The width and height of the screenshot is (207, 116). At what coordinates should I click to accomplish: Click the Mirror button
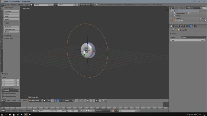coord(12,19)
